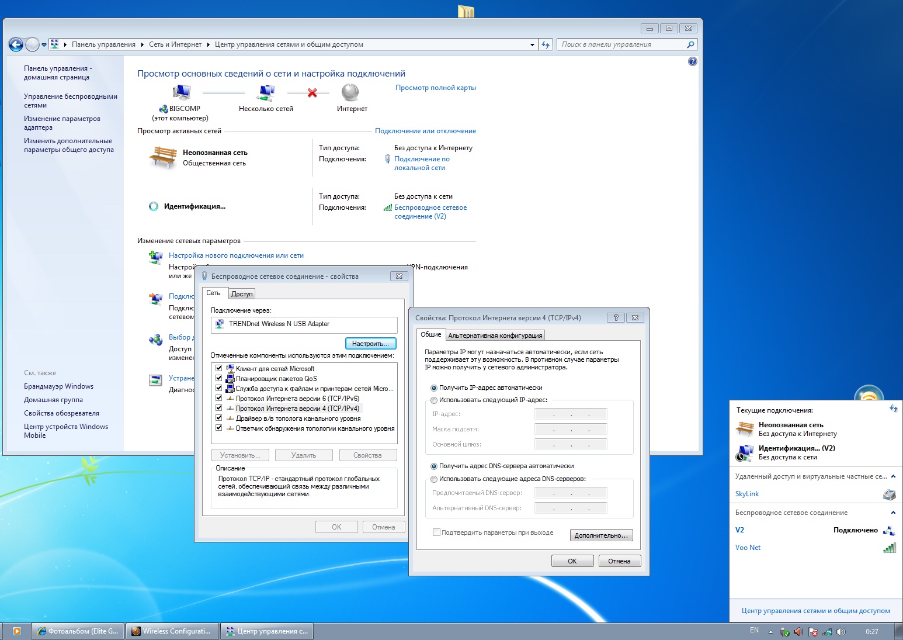Image resolution: width=903 pixels, height=640 pixels.
Task: Switch to the alternative configuration tab
Action: 495,335
